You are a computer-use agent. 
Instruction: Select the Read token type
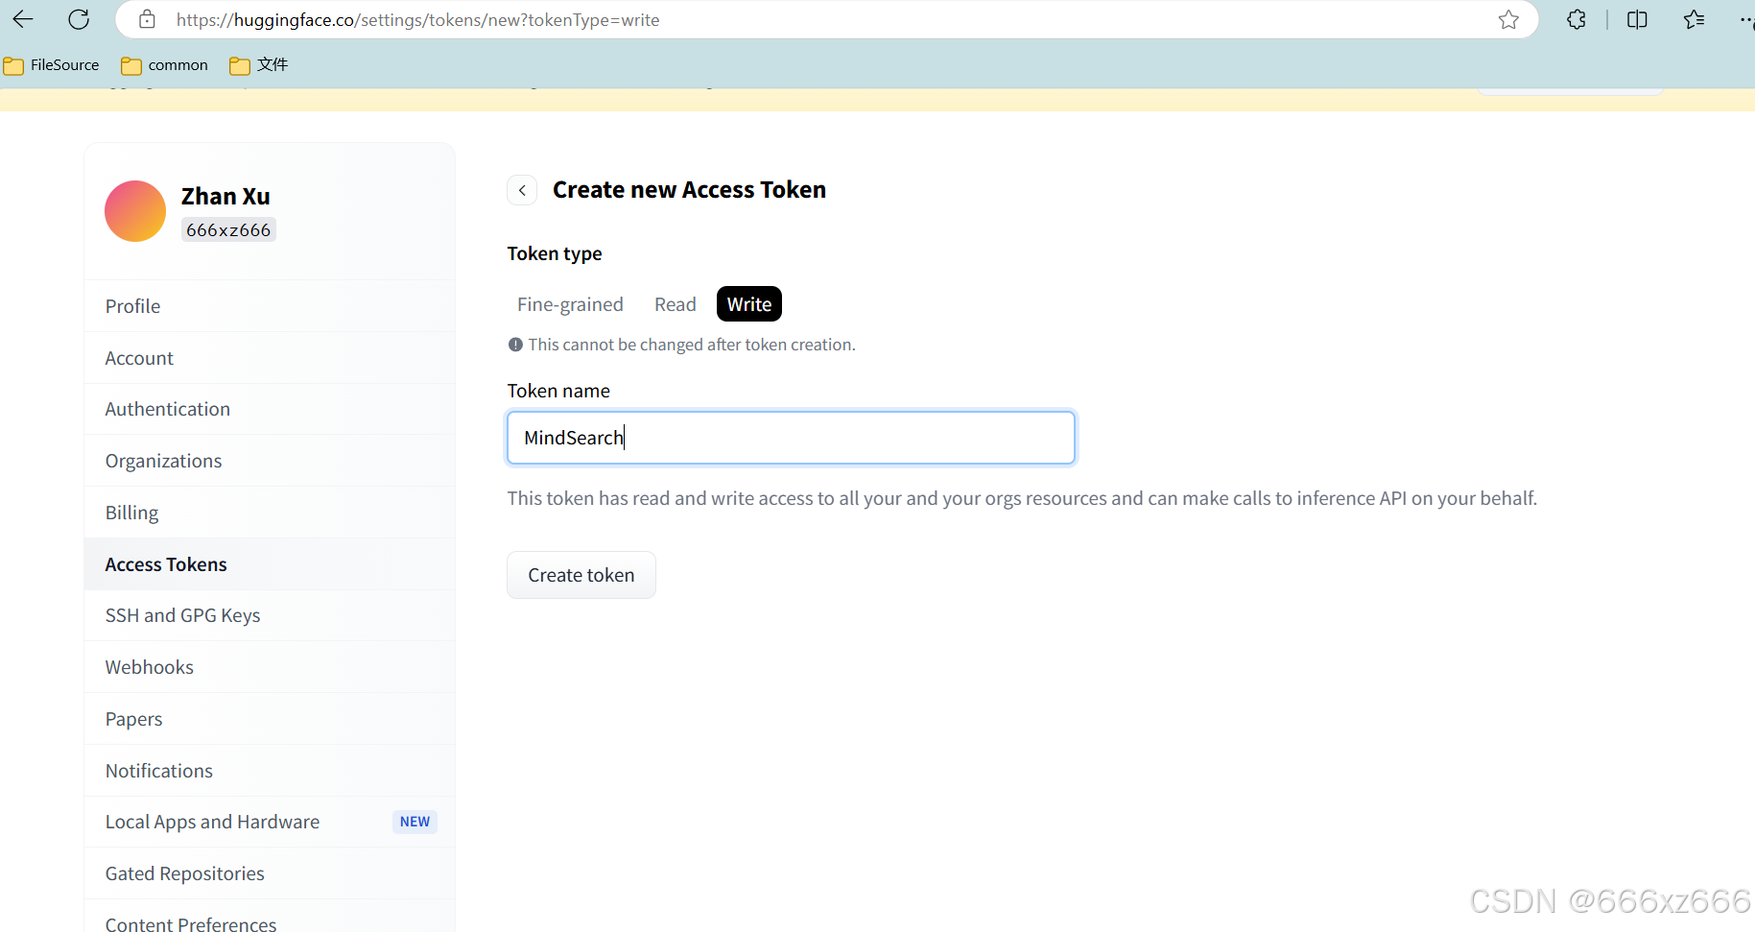click(x=676, y=304)
